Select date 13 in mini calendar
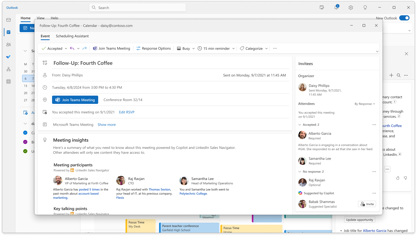The image size is (417, 236). tap(26, 86)
